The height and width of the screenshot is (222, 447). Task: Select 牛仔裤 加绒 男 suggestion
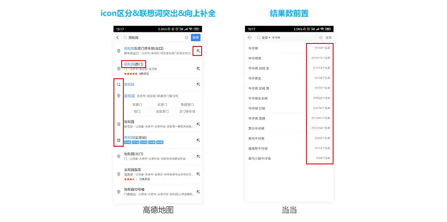pyautogui.click(x=259, y=89)
